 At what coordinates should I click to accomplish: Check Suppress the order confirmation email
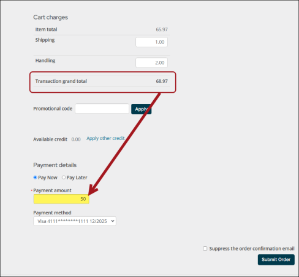(x=205, y=248)
